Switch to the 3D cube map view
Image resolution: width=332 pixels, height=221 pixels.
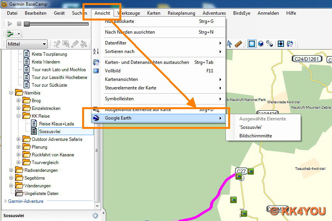click(261, 44)
